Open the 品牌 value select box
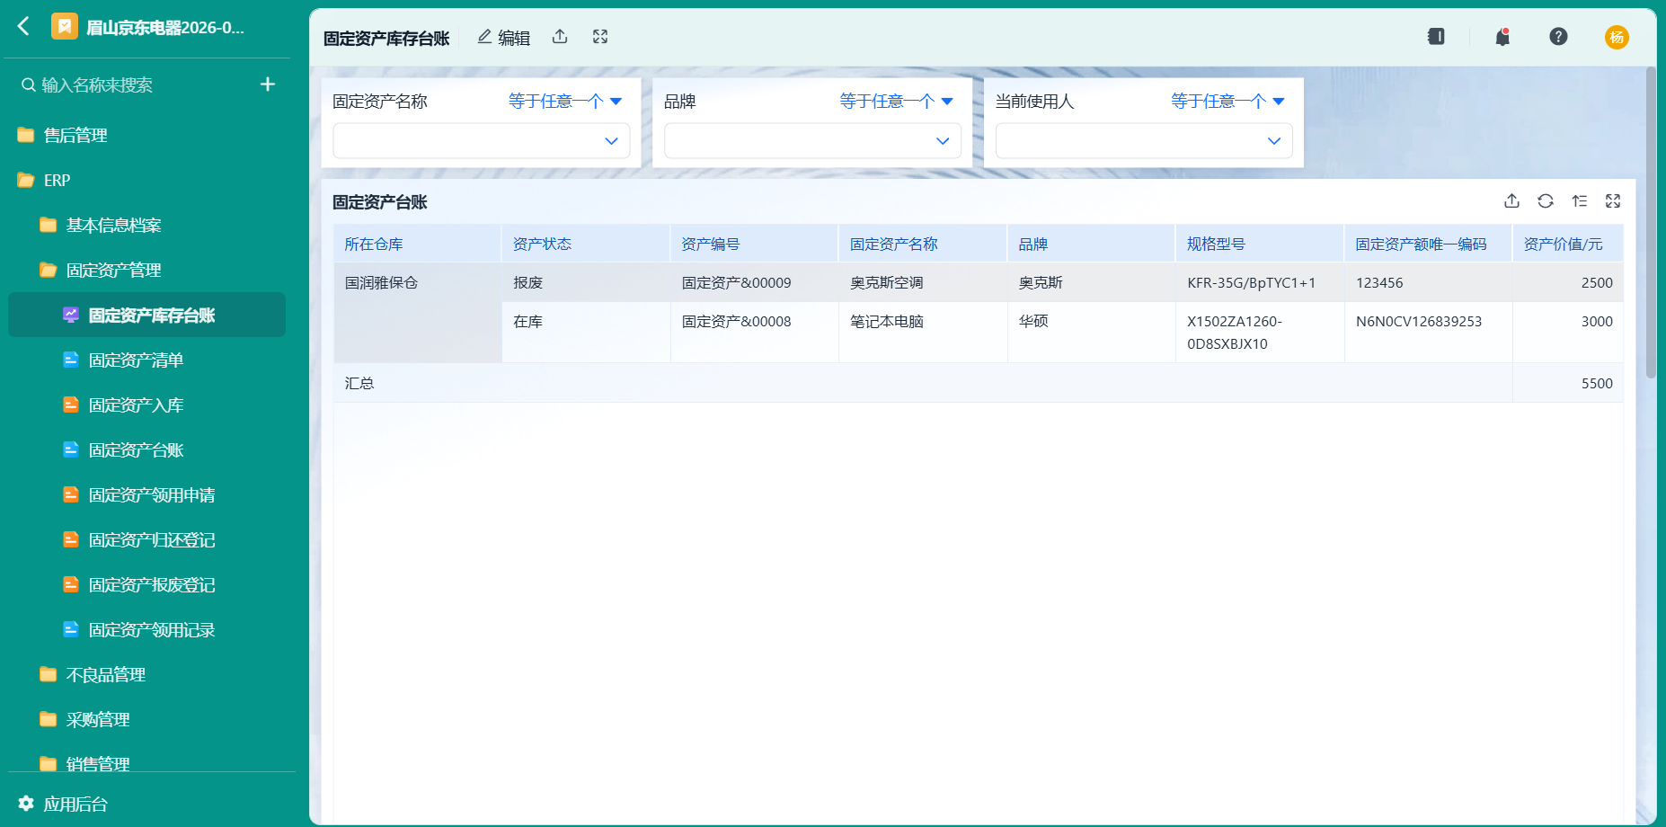The image size is (1666, 827). [x=812, y=141]
